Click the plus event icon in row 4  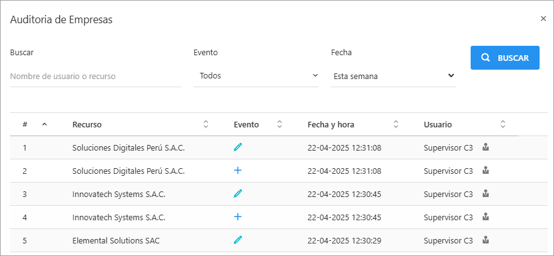pos(238,217)
